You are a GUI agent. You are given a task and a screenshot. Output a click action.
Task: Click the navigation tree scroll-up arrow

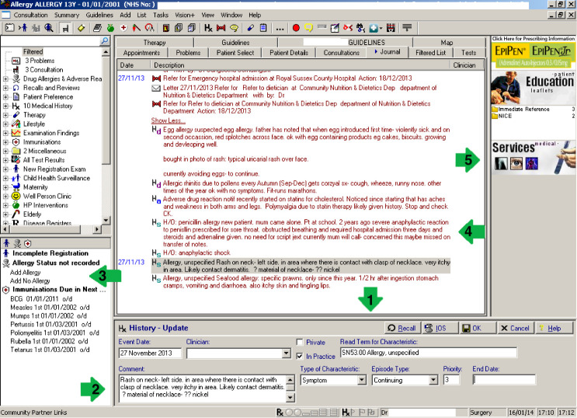(x=106, y=52)
